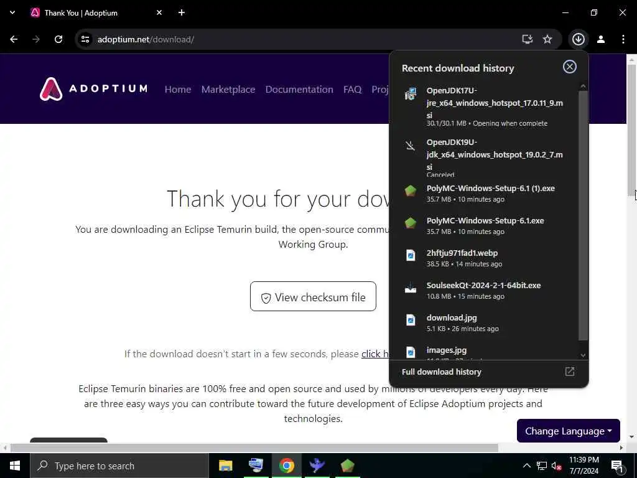
Task: Click the PolyMC-Windows-Setup-6.1.exe file icon
Action: click(x=411, y=223)
